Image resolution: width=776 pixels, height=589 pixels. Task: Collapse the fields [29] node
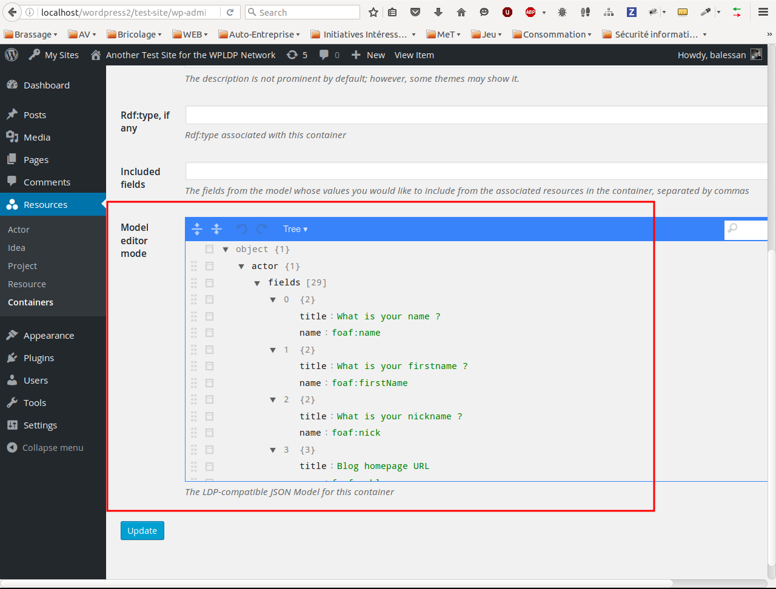(x=257, y=283)
